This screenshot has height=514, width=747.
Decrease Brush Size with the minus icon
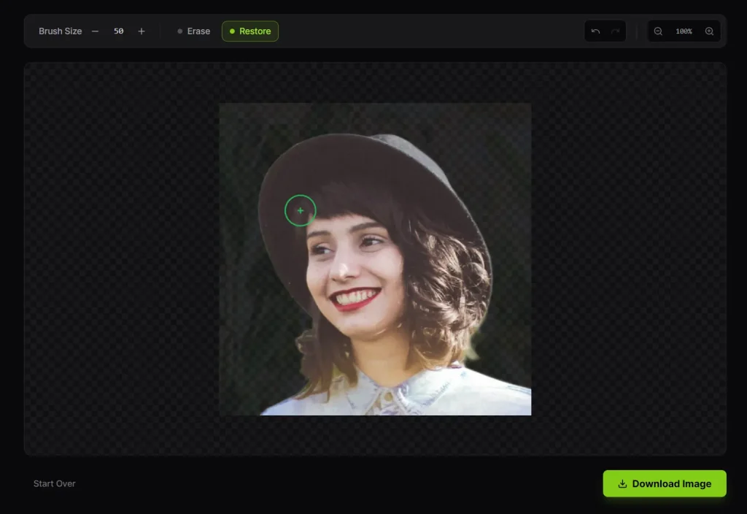(x=95, y=31)
